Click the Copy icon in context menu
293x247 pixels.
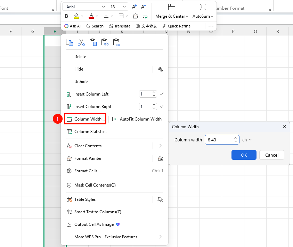coord(70,42)
